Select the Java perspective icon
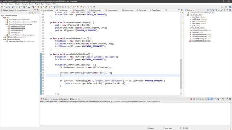The image size is (232, 130). pyautogui.click(x=230, y=7)
